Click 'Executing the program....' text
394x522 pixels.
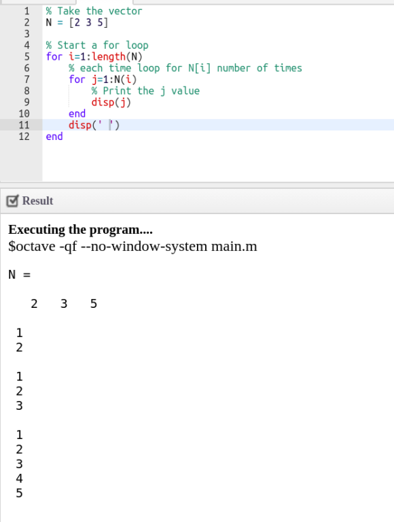[x=81, y=230]
